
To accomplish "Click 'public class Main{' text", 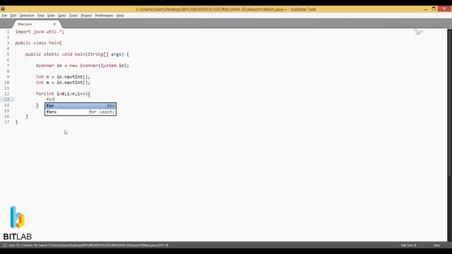I will pyautogui.click(x=38, y=43).
